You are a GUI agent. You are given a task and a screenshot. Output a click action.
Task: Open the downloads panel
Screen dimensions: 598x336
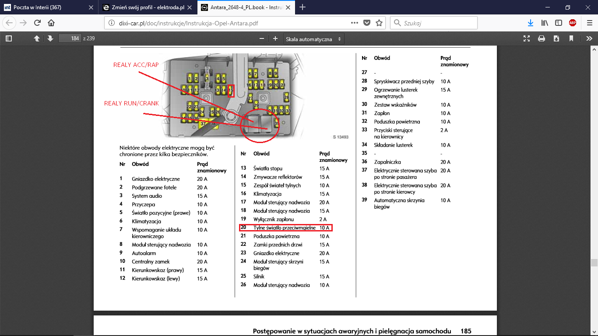531,23
